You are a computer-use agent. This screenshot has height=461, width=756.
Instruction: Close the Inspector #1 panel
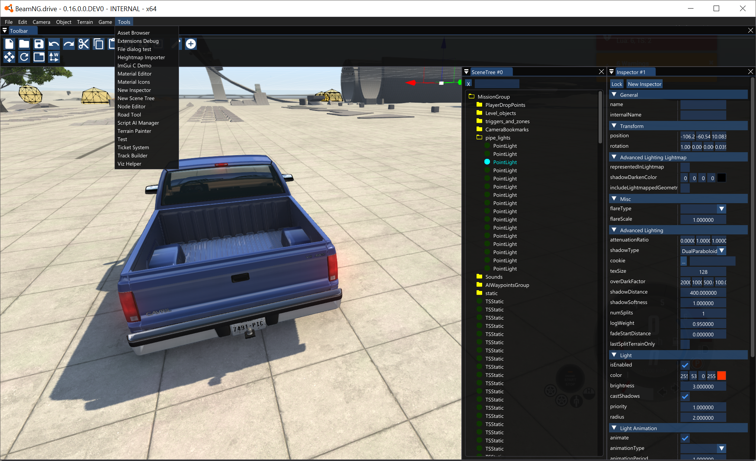pyautogui.click(x=750, y=72)
